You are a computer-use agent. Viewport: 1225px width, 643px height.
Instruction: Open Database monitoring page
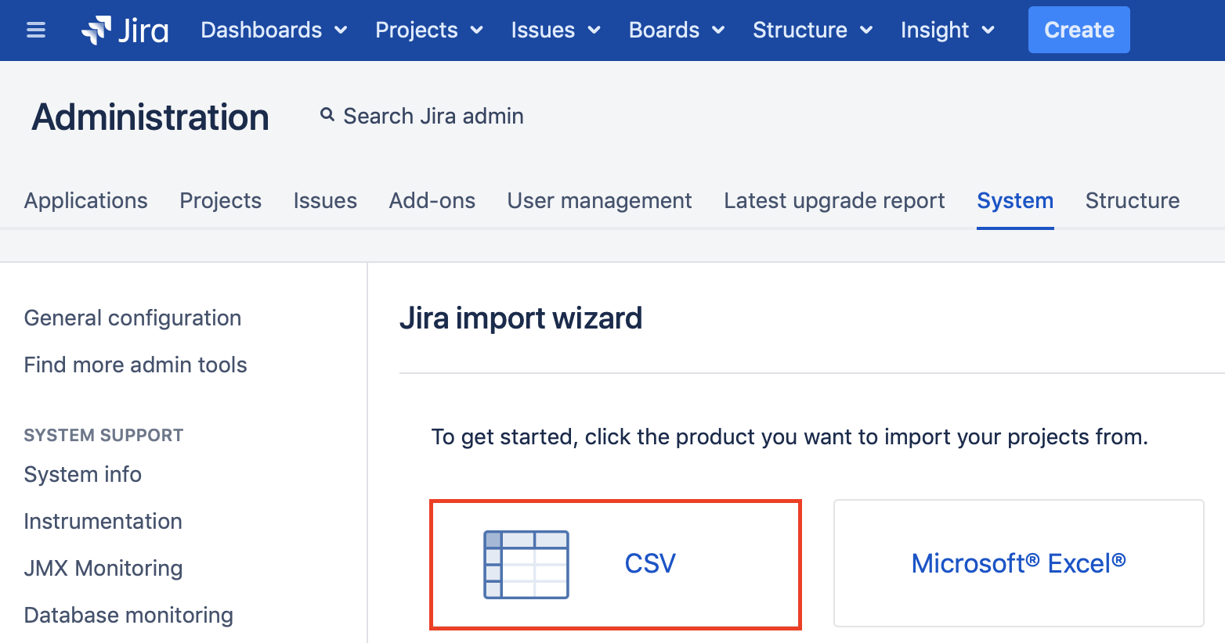point(128,615)
